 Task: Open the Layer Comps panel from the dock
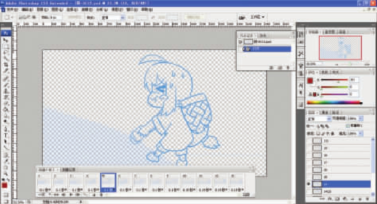[300, 104]
